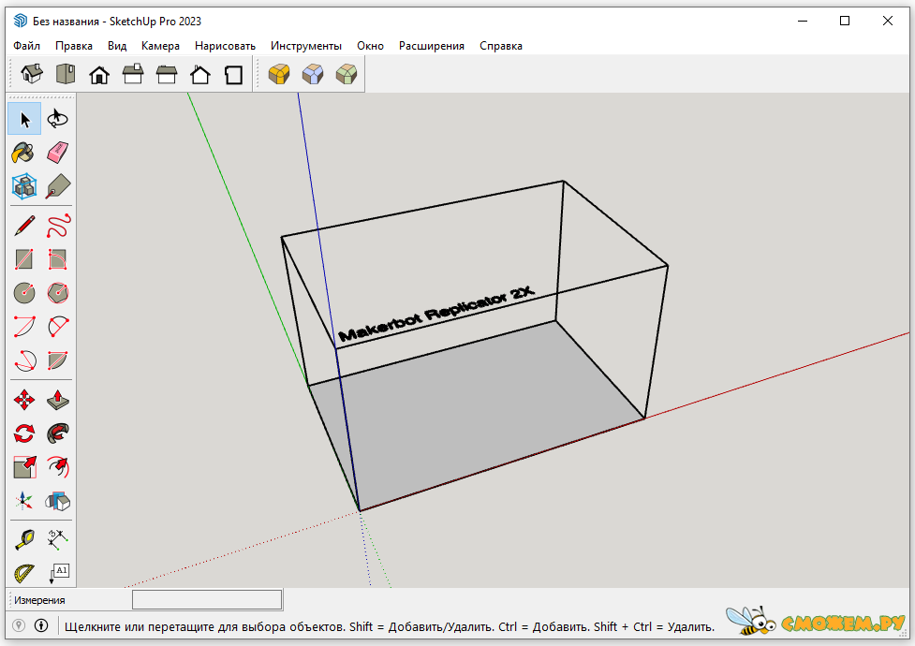Pick the Rotated Rectangle tool
Image resolution: width=915 pixels, height=646 pixels.
[57, 259]
